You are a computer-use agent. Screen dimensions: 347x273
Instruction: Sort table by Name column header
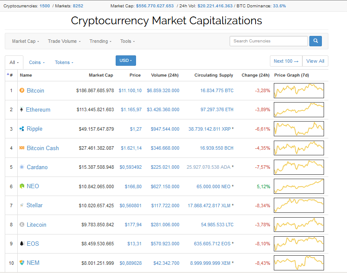tap(26, 75)
